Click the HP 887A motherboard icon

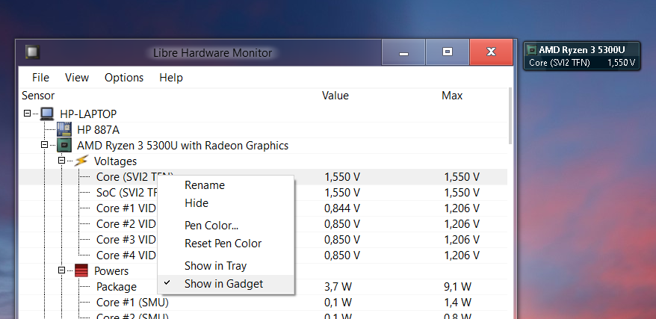point(64,129)
